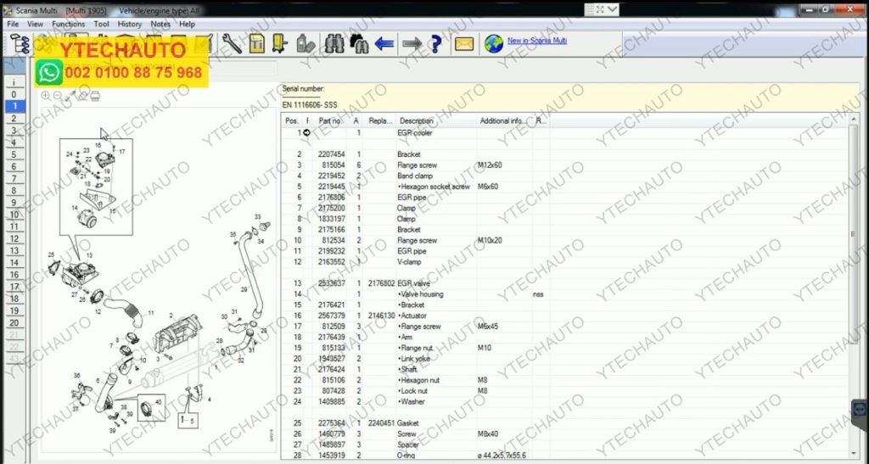Zoom out of the parts diagram
Screen dimensions: 869x464
[x=58, y=96]
